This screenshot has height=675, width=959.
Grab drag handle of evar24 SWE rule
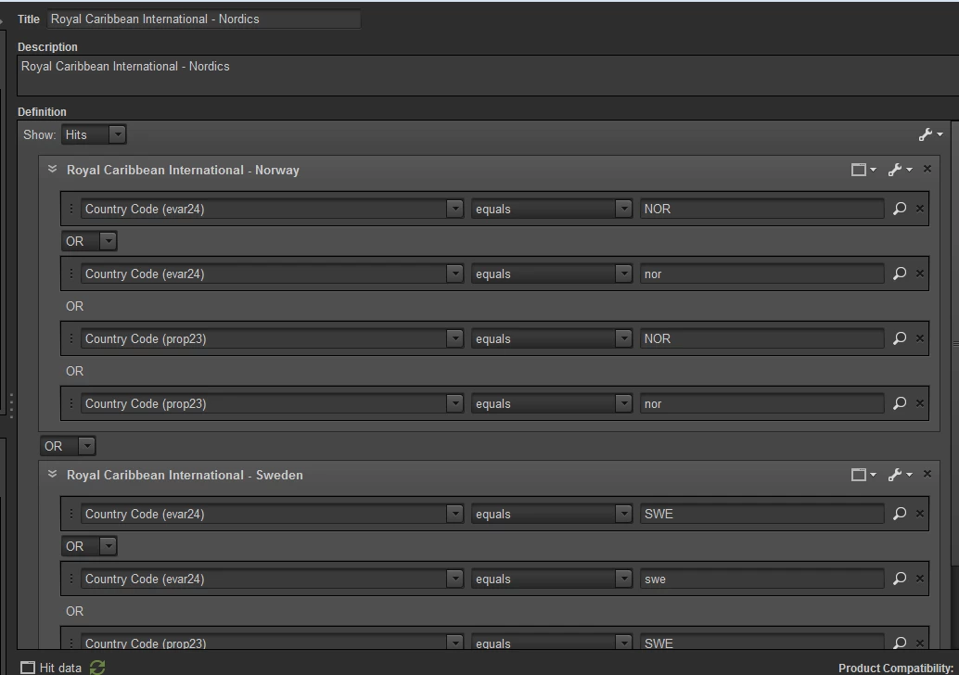(x=70, y=514)
